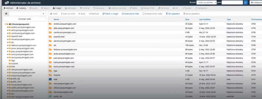
Task: Open the 'Todos sus archivos' search dropdown
Action: [206, 3]
